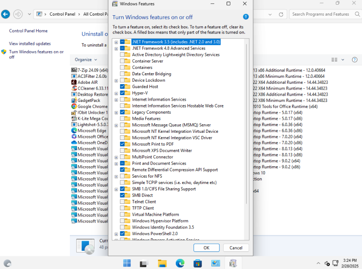Open view options dropdown arrow
The width and height of the screenshot is (362, 269).
click(343, 60)
